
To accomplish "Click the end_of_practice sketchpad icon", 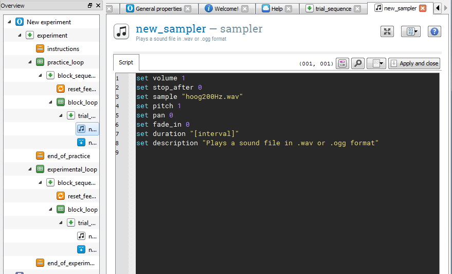I will point(40,156).
